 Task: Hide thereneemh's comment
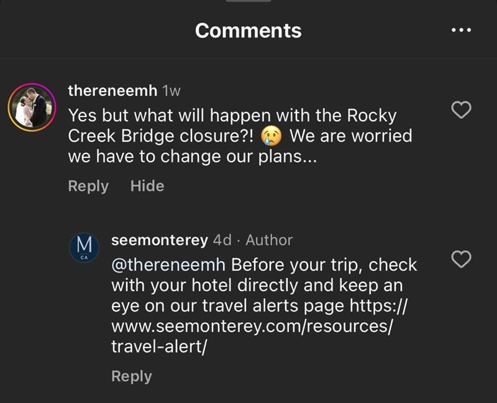coord(147,186)
